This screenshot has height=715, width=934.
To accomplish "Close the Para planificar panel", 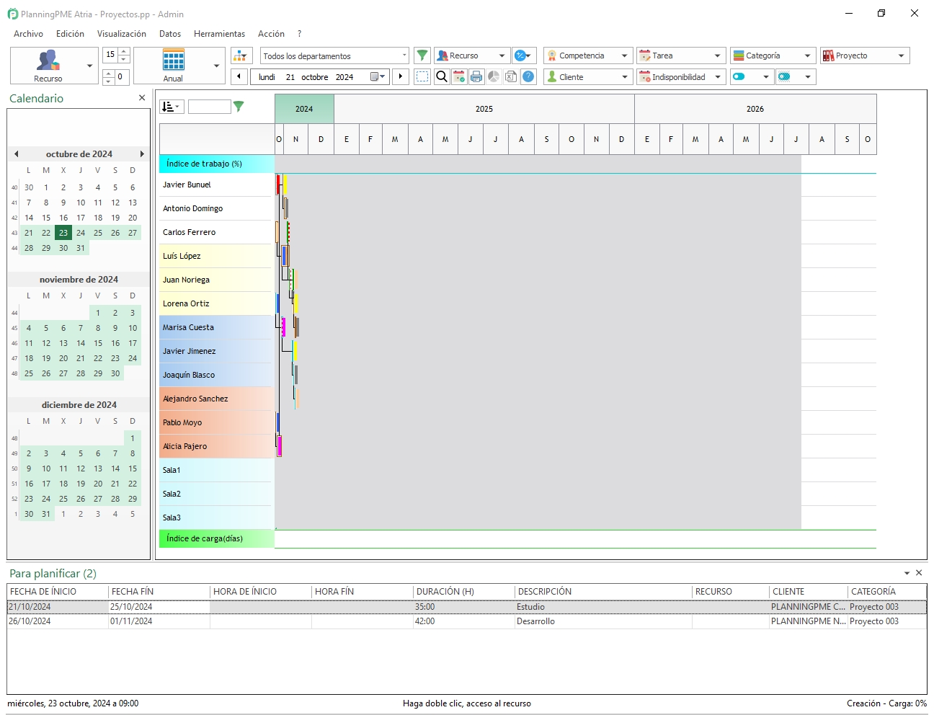I will 919,573.
